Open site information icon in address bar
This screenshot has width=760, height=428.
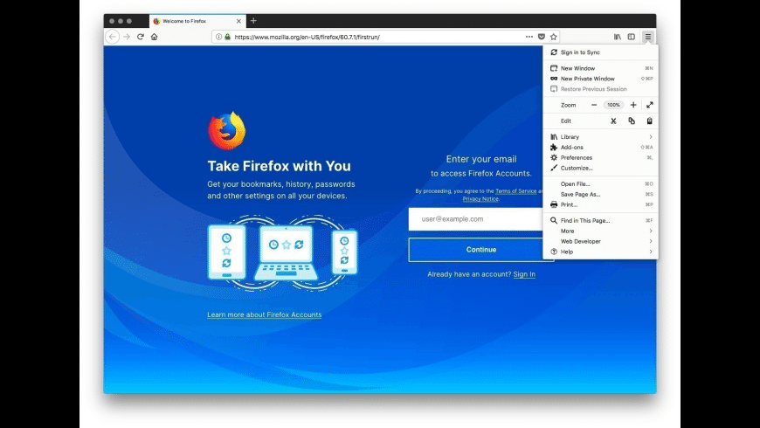click(218, 37)
